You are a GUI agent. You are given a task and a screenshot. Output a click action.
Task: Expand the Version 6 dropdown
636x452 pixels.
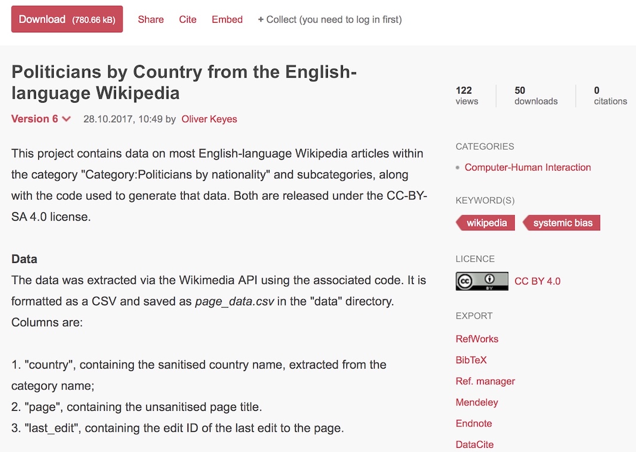(x=41, y=119)
